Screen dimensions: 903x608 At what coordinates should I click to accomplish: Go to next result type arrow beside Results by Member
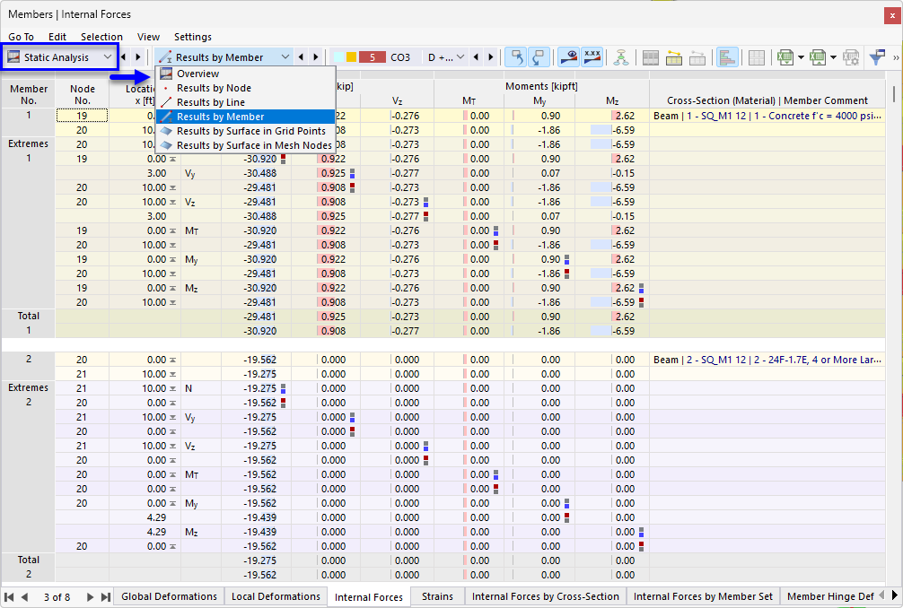point(316,57)
